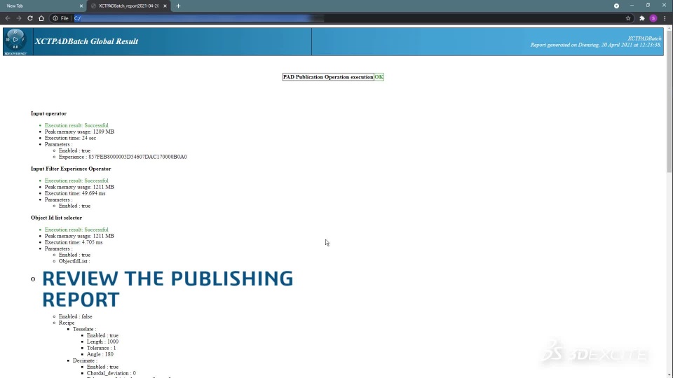
Task: Click the Decimate list item
Action: (x=83, y=360)
